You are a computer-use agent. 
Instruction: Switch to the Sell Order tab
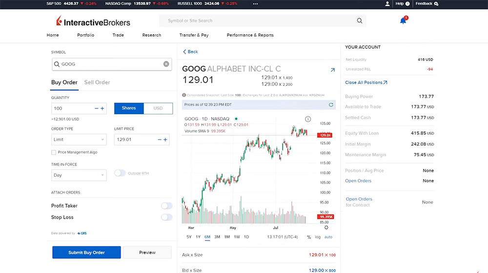pyautogui.click(x=97, y=83)
